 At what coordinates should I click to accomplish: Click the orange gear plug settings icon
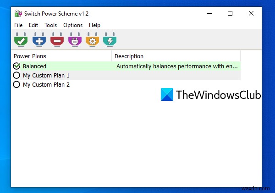click(92, 39)
